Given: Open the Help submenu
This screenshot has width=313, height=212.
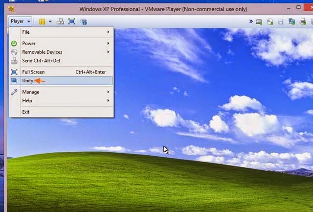Looking at the screenshot, I should (61, 101).
